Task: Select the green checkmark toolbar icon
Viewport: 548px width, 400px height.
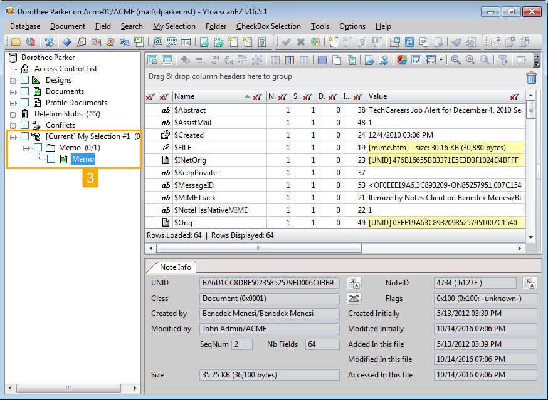Action: pyautogui.click(x=287, y=43)
